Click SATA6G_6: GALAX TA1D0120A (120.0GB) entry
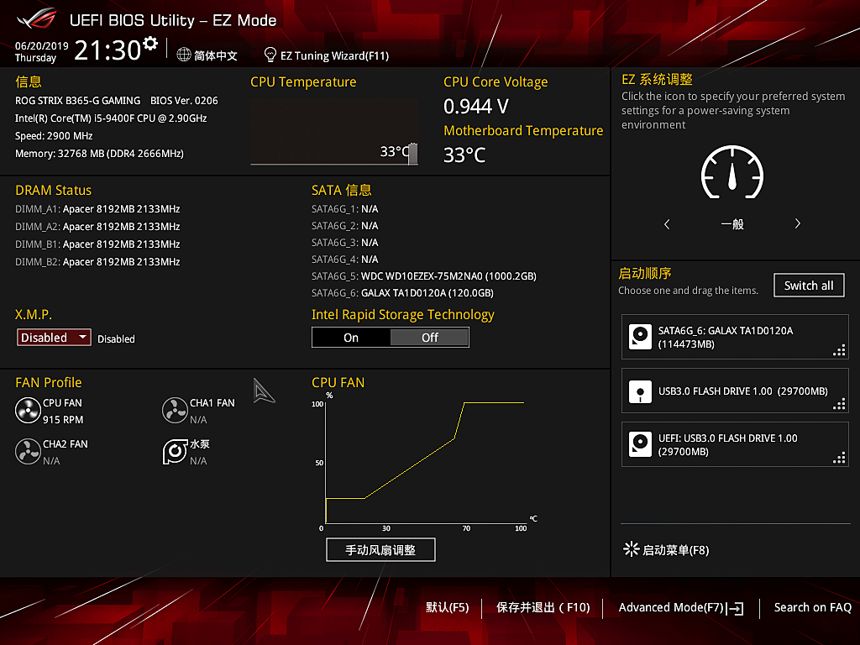The height and width of the screenshot is (645, 860). click(x=402, y=293)
